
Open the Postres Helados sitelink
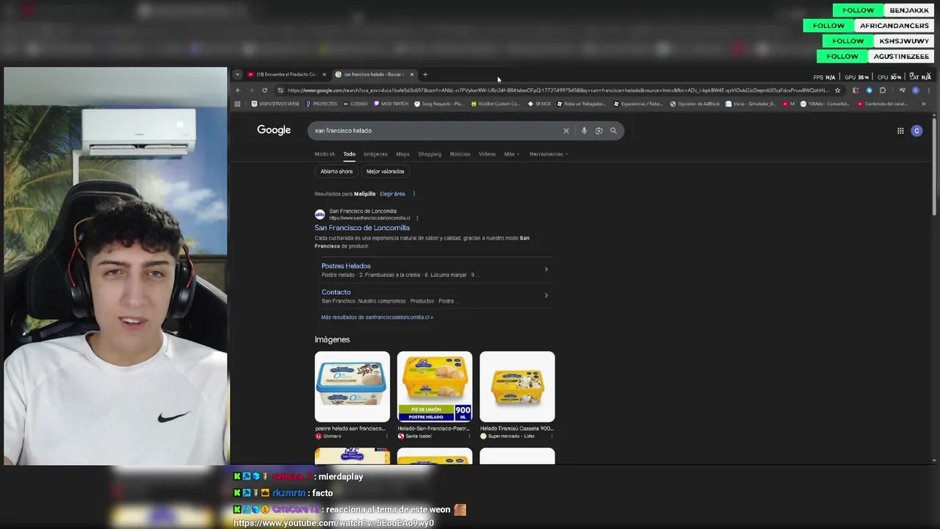(x=346, y=266)
